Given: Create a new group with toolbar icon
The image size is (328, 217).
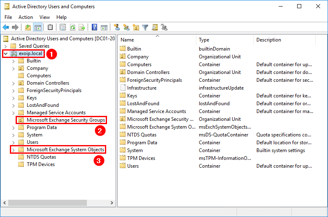Looking at the screenshot, I should point(126,27).
